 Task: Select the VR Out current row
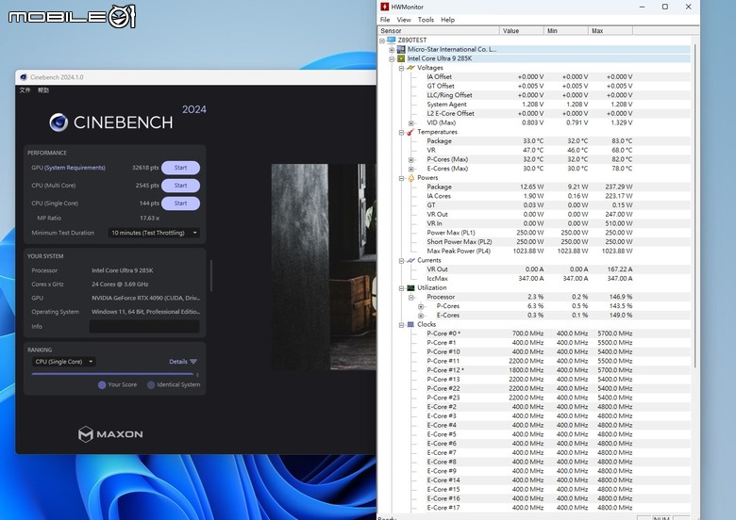(534, 269)
